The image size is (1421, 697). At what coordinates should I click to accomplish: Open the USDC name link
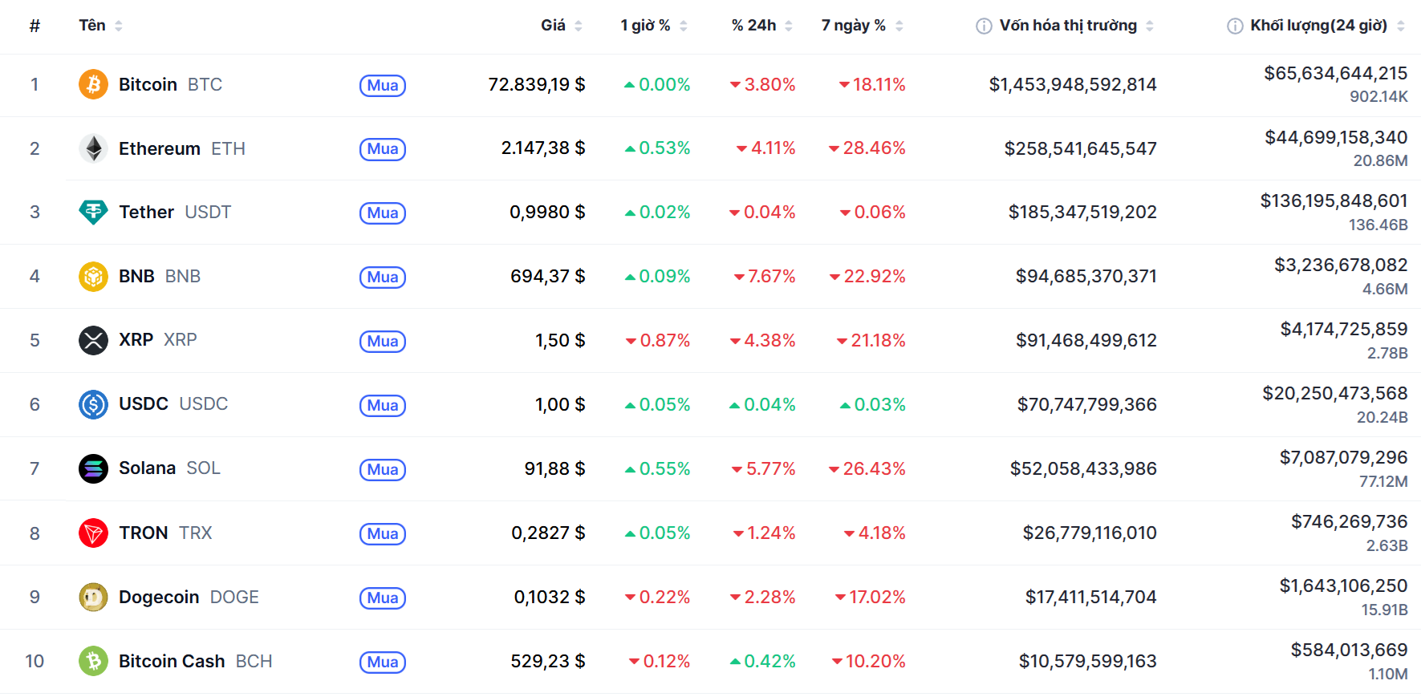click(x=173, y=403)
